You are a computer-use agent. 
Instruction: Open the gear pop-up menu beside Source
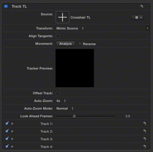click(137, 18)
